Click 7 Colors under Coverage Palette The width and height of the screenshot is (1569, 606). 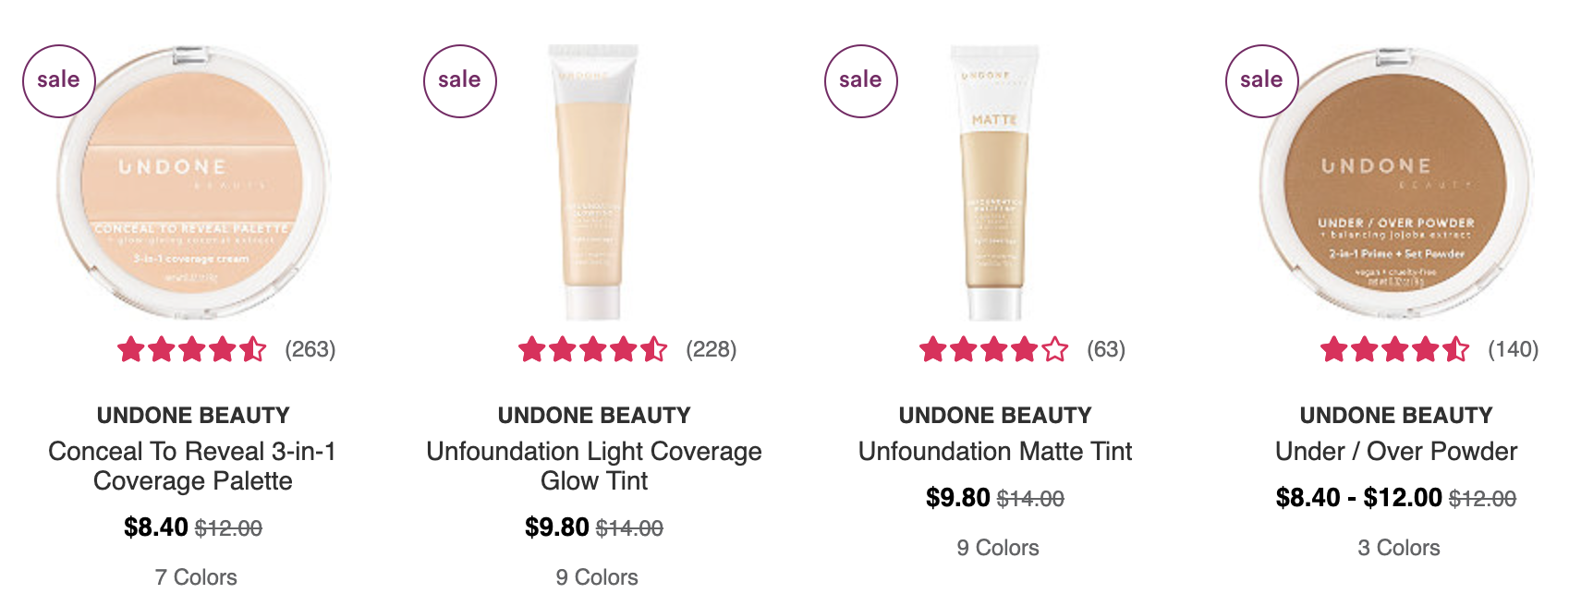pyautogui.click(x=196, y=577)
